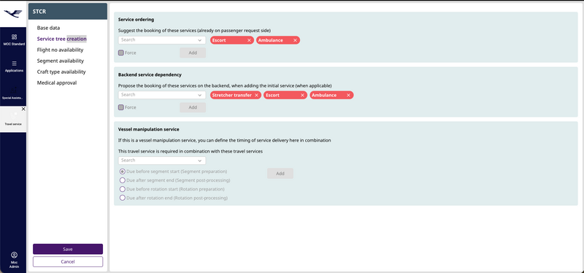Expand Backend service dependency dropdown arrow

pos(200,96)
